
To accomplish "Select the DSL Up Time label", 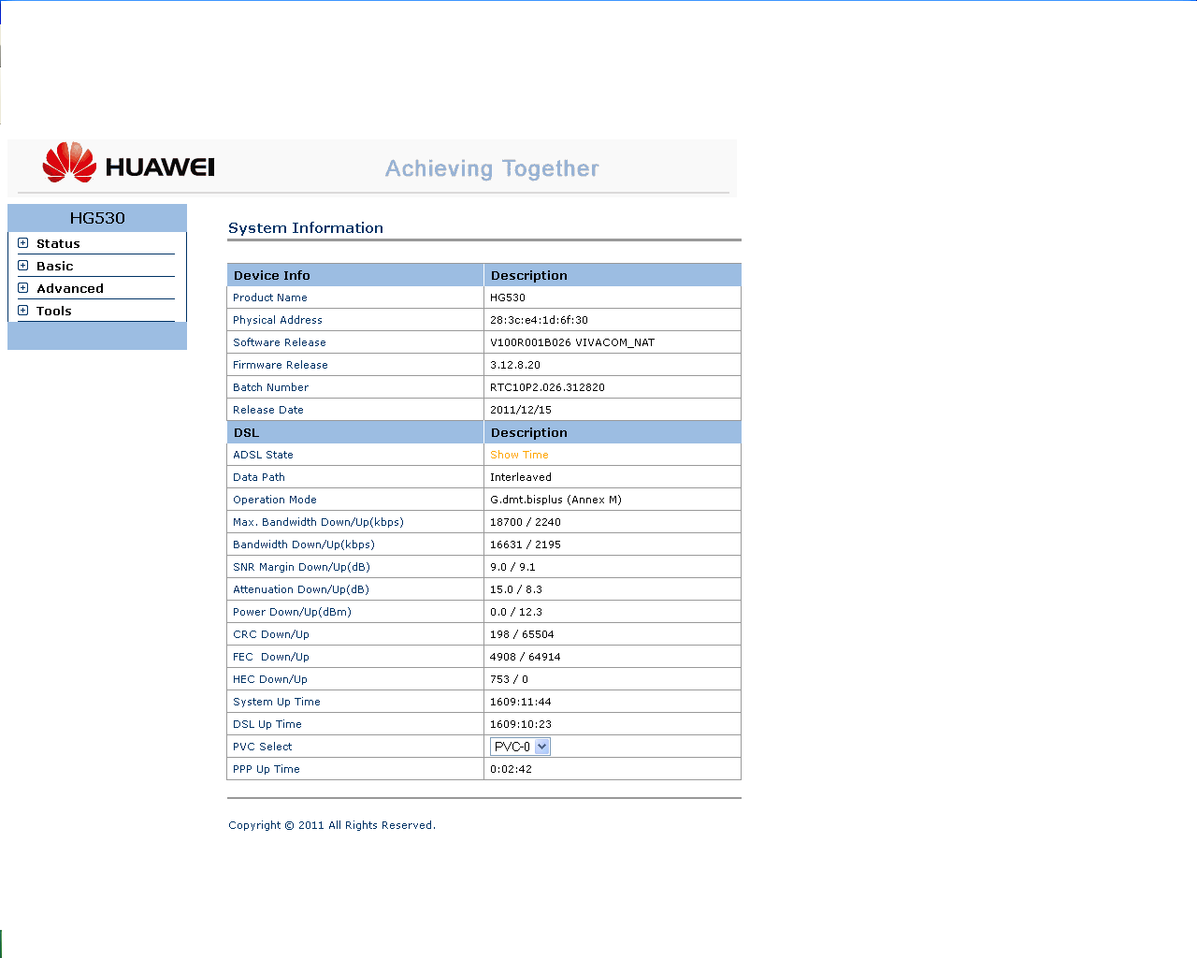I will (267, 724).
